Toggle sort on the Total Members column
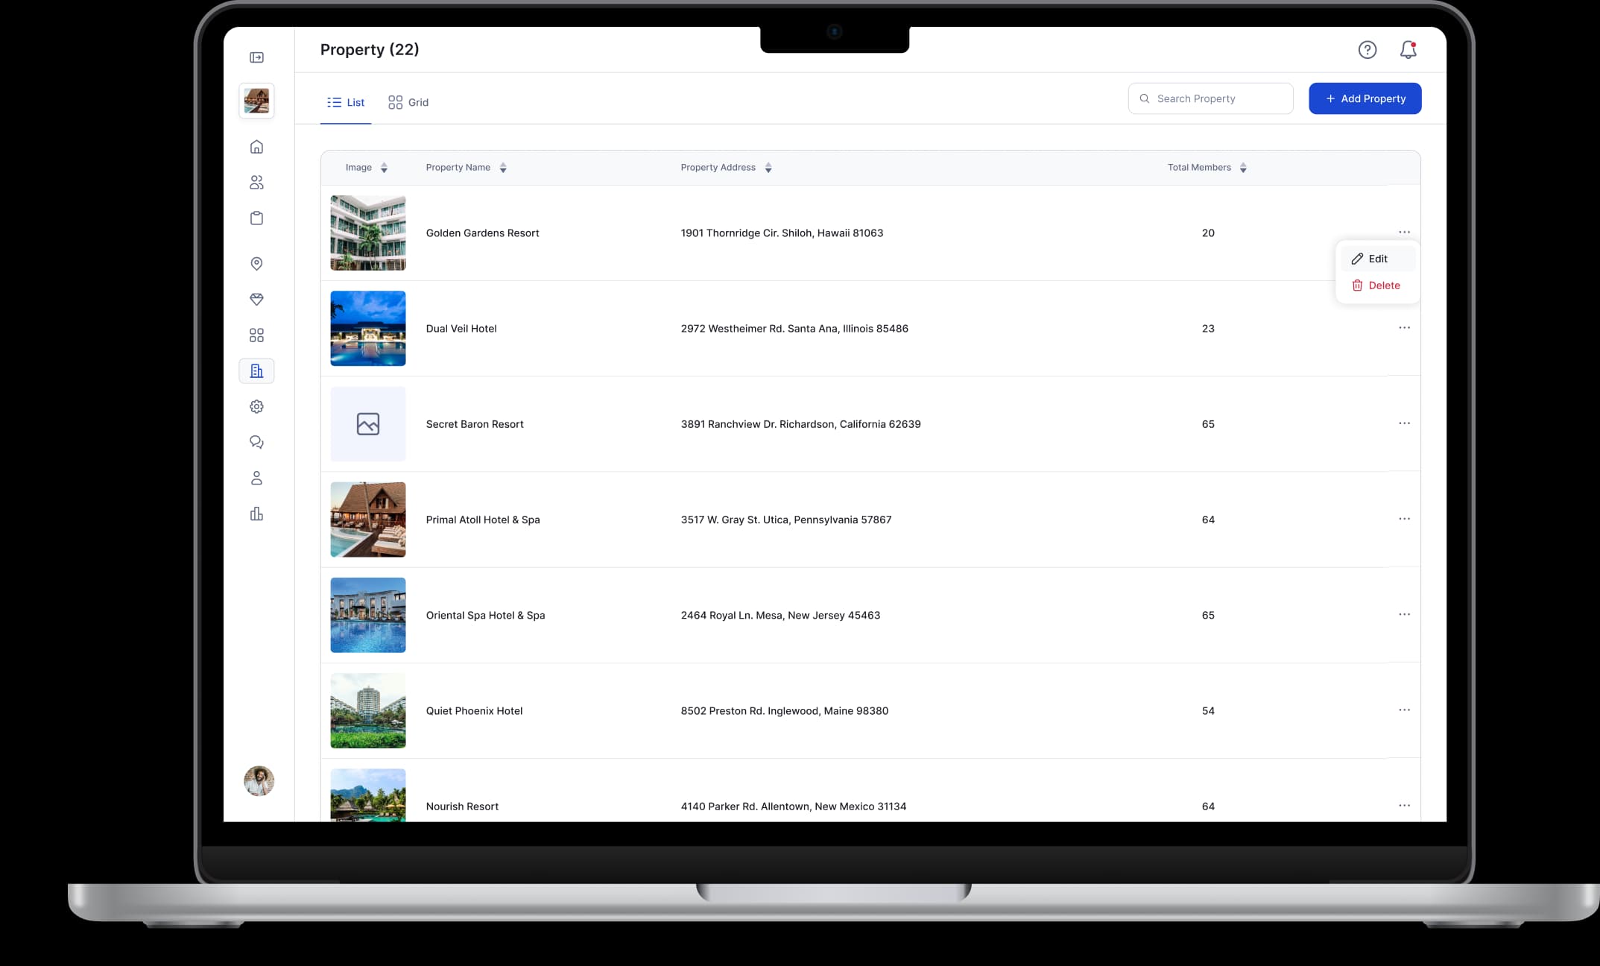 [x=1242, y=167]
